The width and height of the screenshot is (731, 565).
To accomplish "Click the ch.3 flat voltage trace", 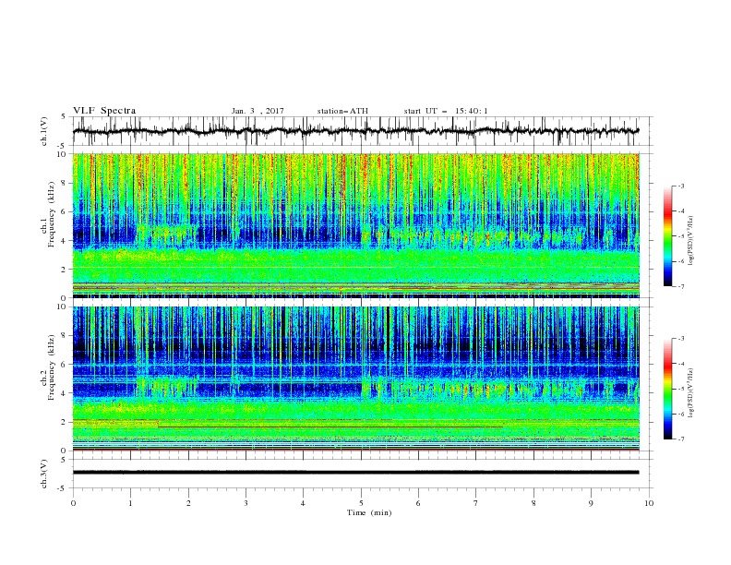I will (x=355, y=473).
